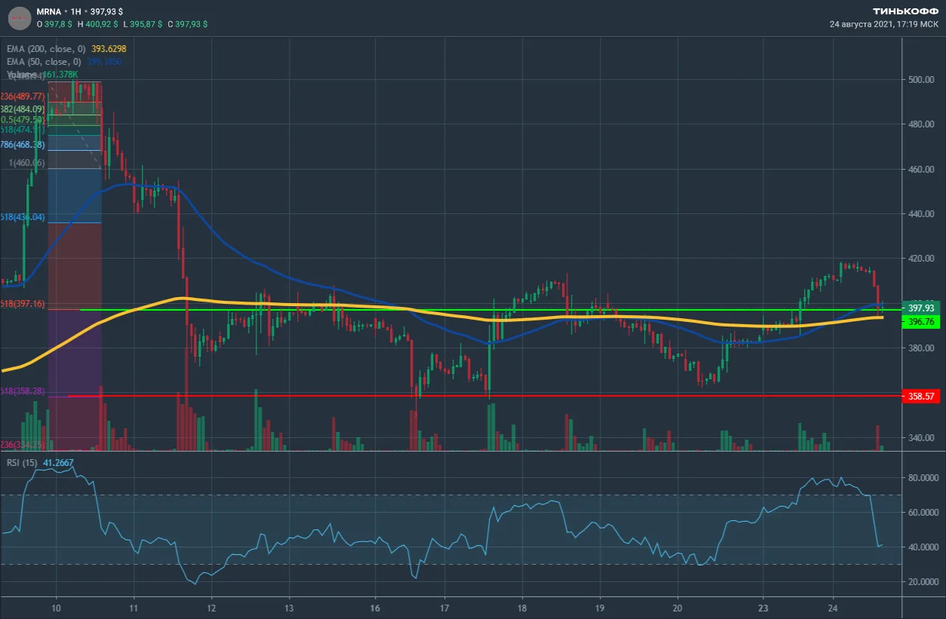Click the round Moderna logo icon
This screenshot has width=946, height=619.
point(19,17)
